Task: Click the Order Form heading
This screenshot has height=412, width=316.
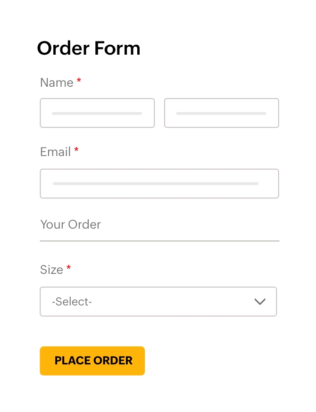Action: point(89,48)
